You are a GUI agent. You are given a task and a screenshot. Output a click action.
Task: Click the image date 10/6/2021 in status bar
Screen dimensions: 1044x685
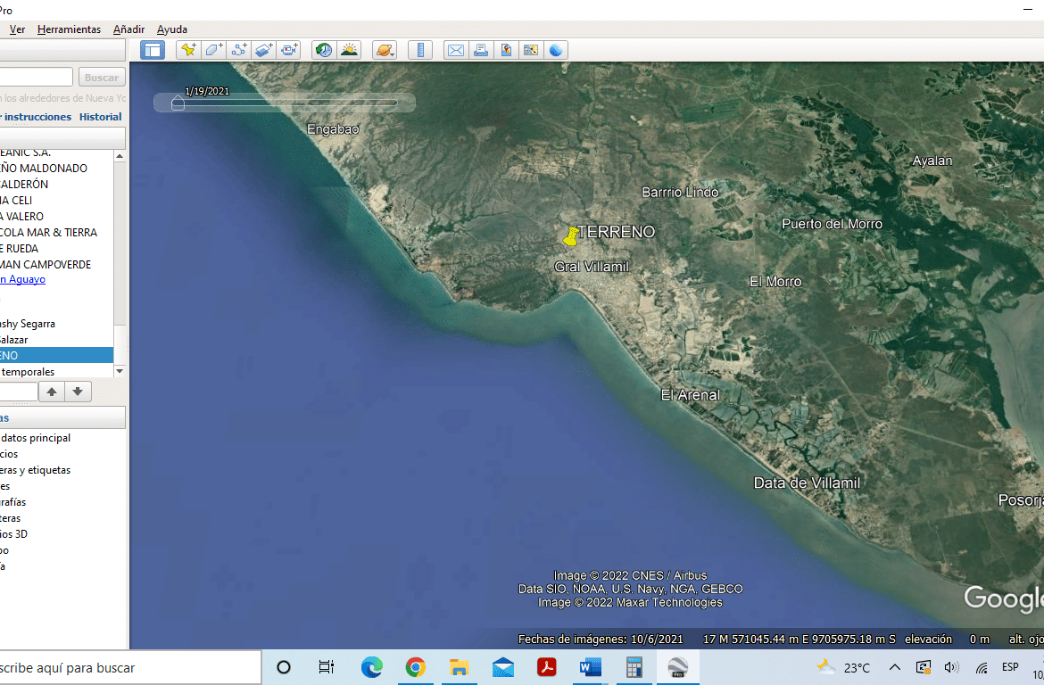[657, 640]
